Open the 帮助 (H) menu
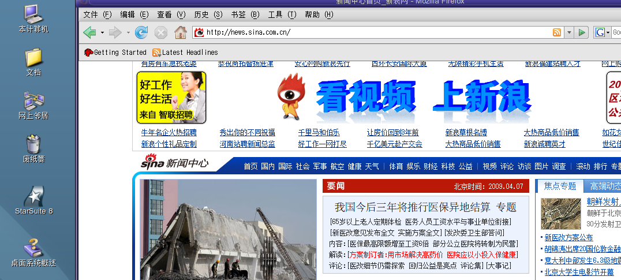 click(x=319, y=14)
